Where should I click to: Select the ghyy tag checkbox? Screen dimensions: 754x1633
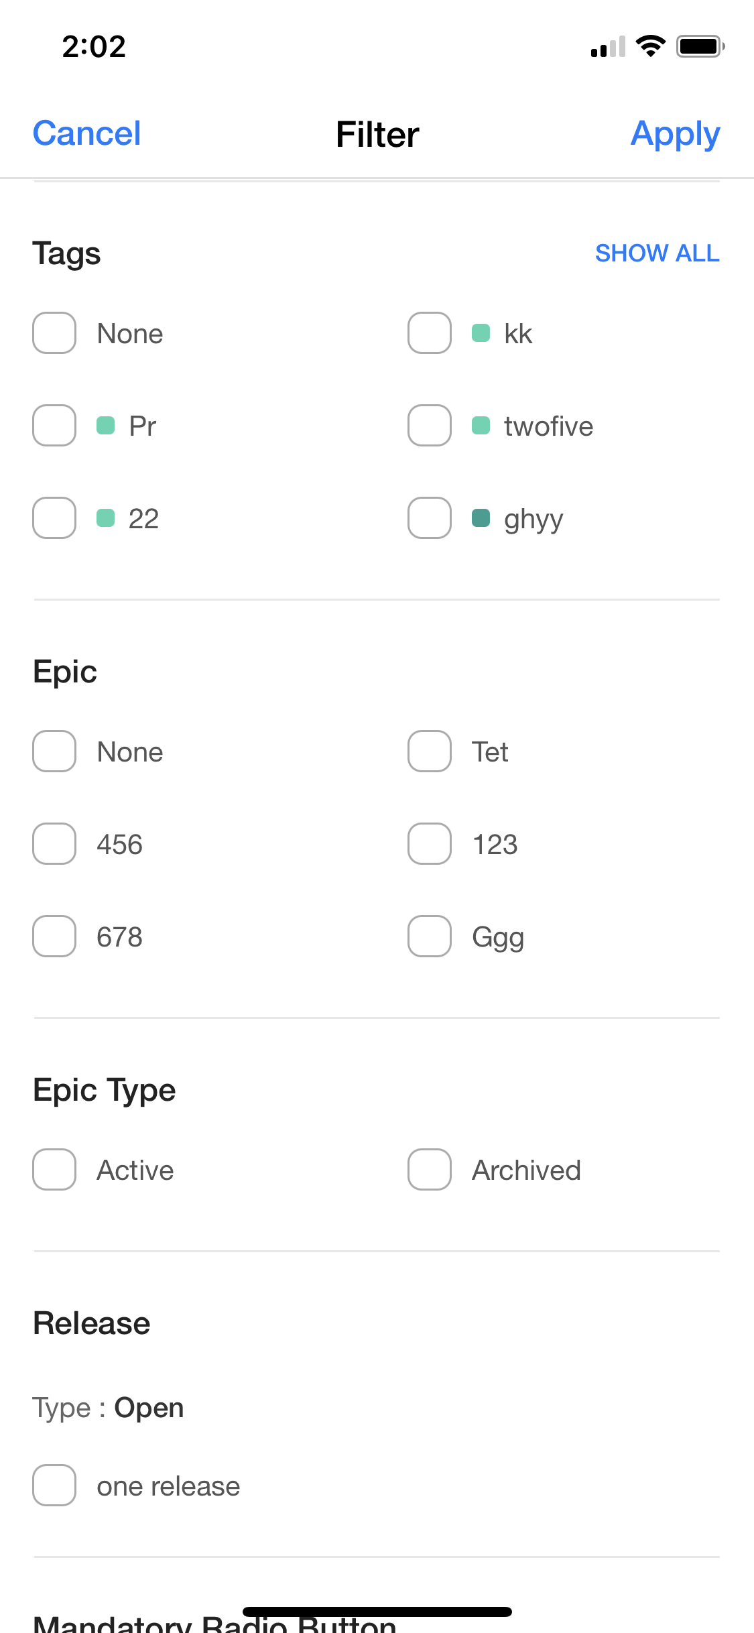click(429, 518)
